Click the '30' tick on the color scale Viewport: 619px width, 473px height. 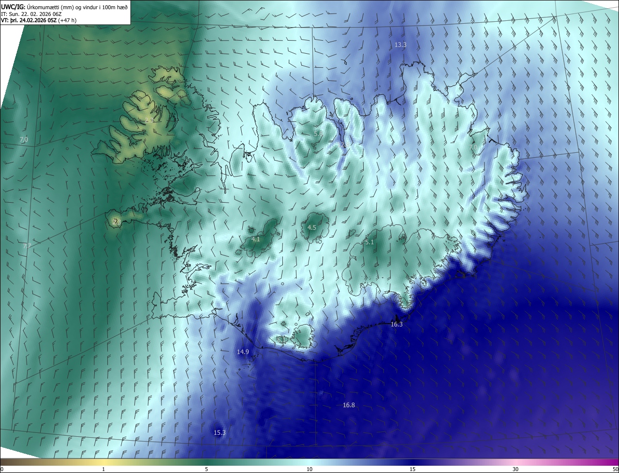[x=516, y=469]
